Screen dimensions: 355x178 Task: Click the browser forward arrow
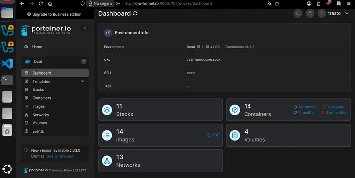point(32,3)
